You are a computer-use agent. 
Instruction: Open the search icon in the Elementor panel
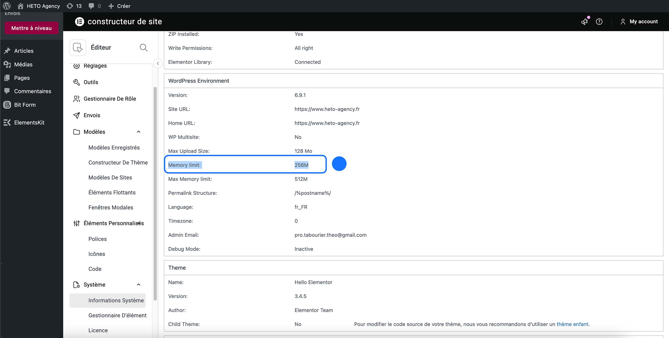pos(143,48)
